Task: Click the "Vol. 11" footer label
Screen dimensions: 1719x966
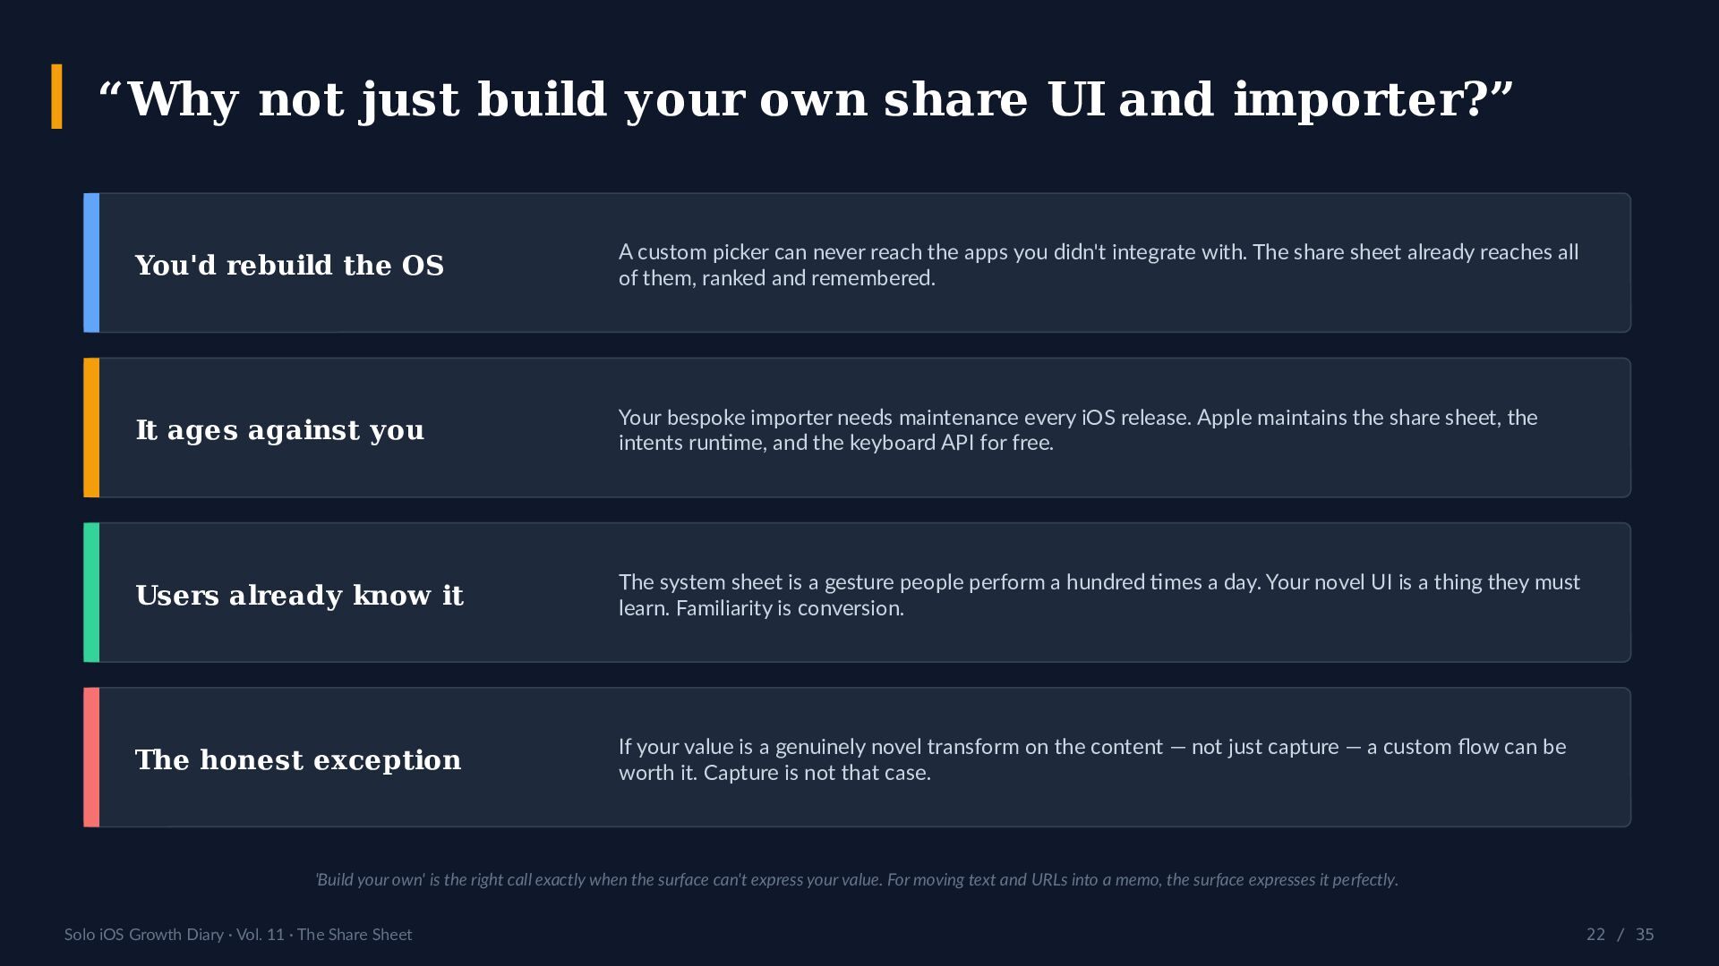Action: point(260,935)
